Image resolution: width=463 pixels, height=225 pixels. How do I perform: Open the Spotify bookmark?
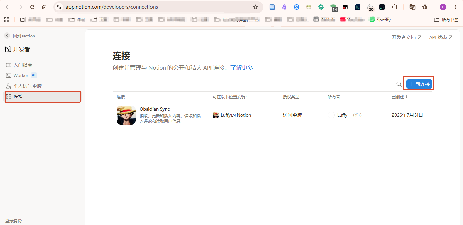coord(380,20)
